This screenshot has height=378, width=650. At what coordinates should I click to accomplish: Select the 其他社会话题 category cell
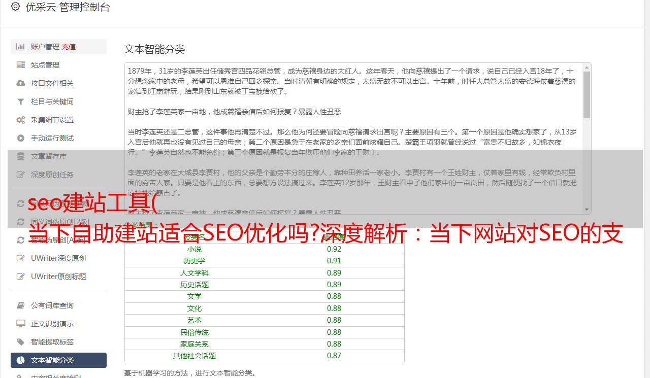pyautogui.click(x=194, y=356)
